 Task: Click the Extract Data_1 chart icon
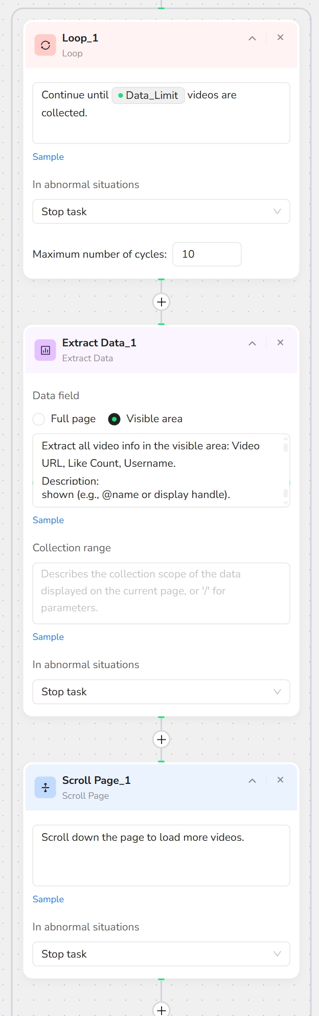click(45, 350)
